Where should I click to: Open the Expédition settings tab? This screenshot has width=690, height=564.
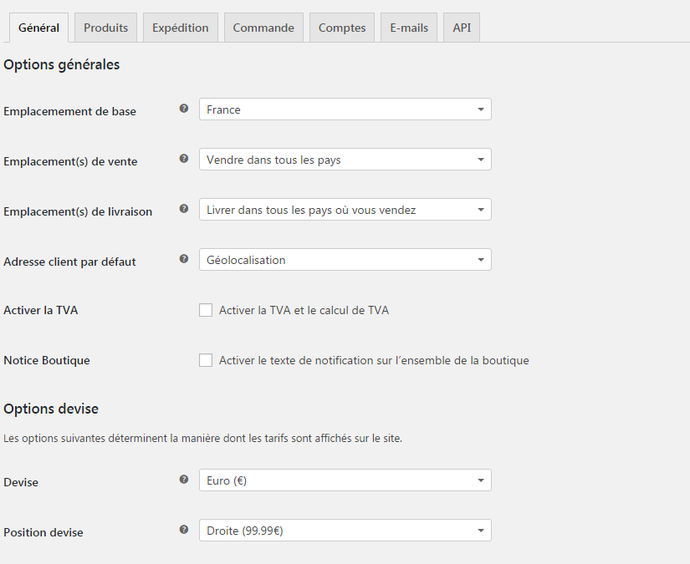pyautogui.click(x=180, y=27)
